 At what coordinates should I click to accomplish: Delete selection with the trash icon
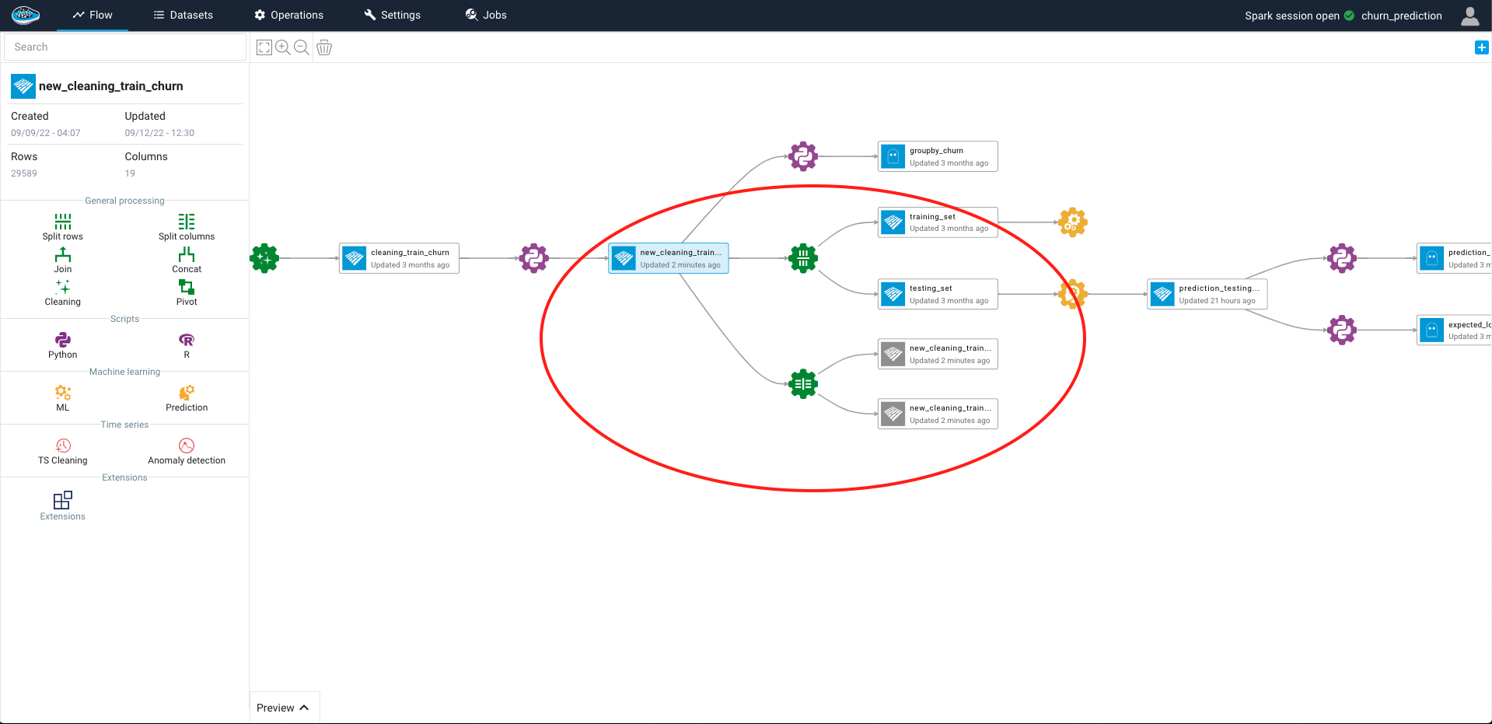[324, 47]
